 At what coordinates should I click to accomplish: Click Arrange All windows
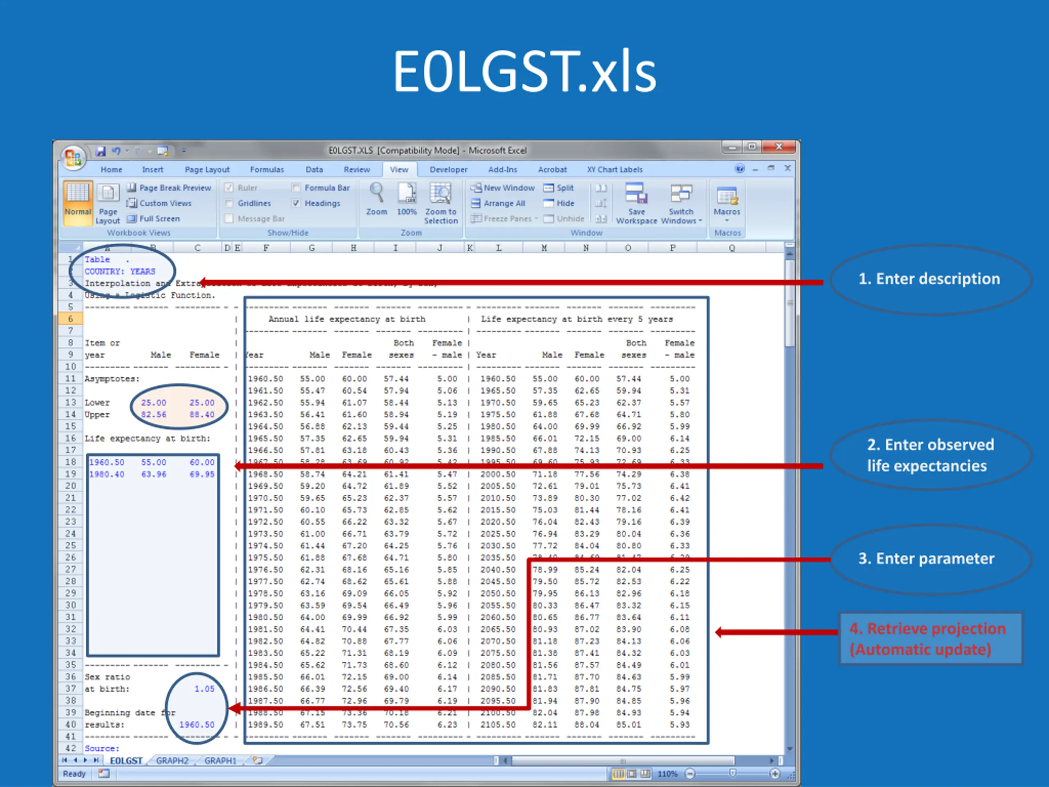pos(498,203)
